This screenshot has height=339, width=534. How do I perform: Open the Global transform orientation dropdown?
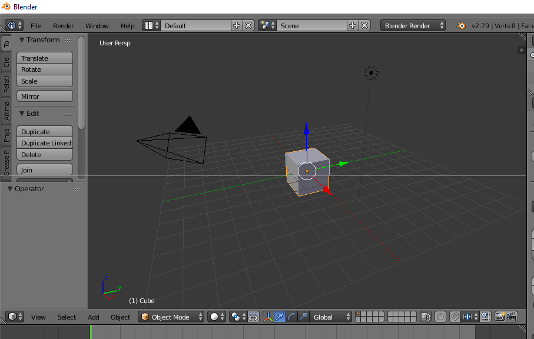coord(331,317)
